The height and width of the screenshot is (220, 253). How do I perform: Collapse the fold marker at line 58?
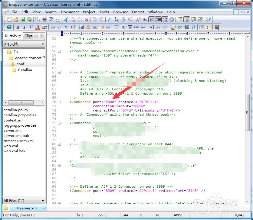59,51
